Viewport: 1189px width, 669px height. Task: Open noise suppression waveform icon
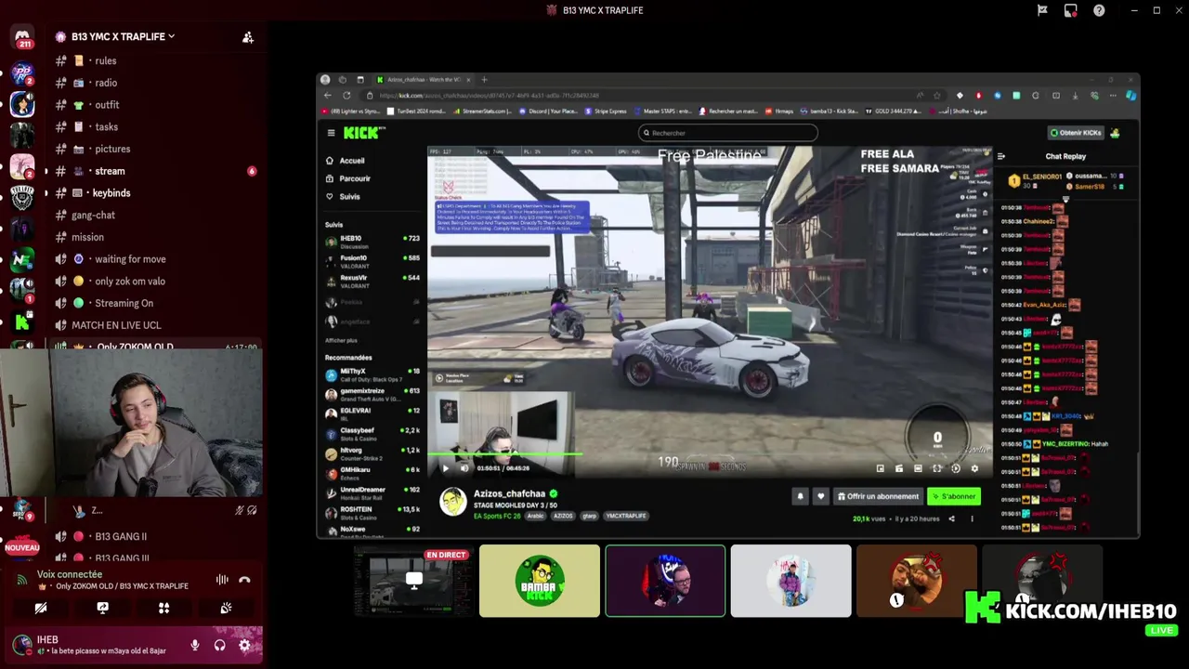(x=222, y=580)
